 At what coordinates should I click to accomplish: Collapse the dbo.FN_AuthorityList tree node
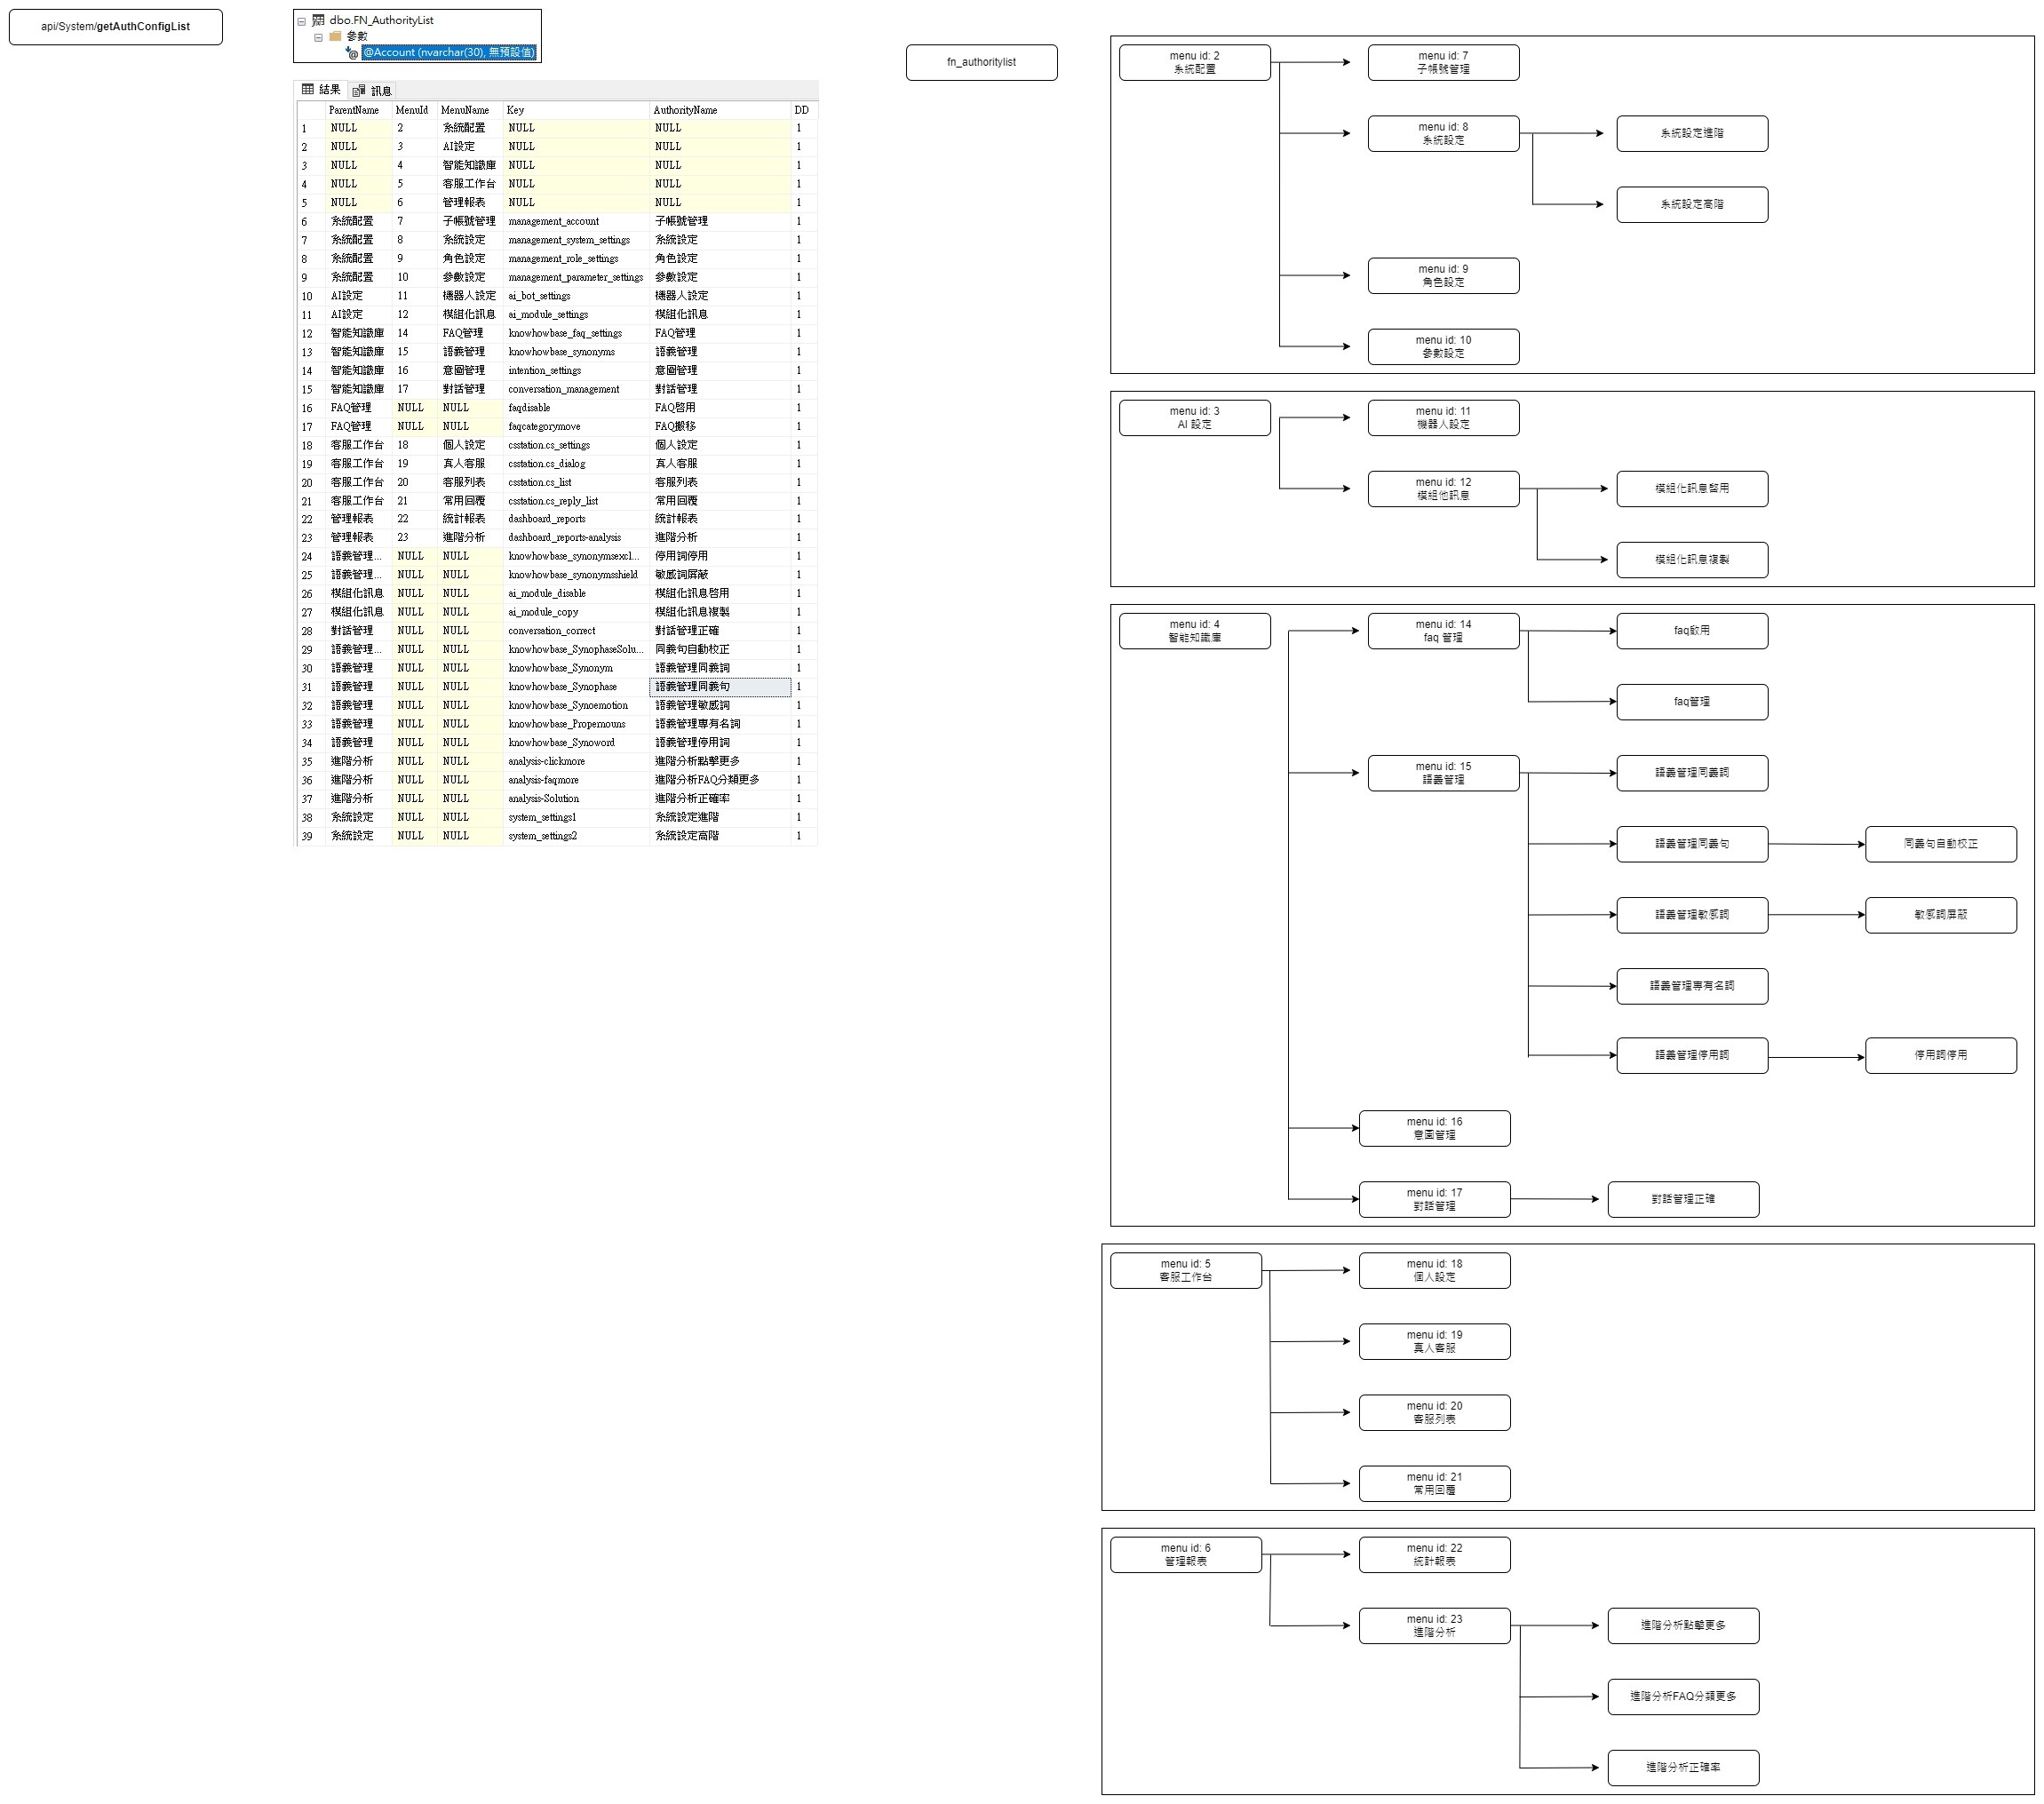tap(301, 21)
